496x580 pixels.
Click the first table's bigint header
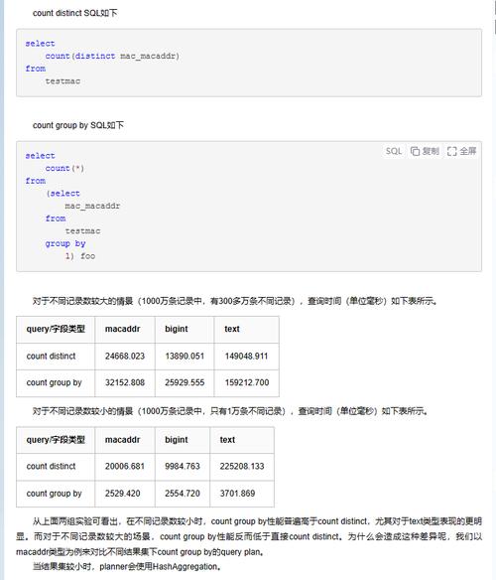(177, 329)
